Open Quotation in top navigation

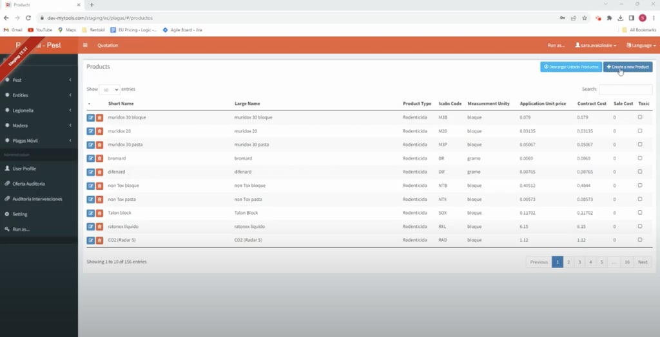[108, 46]
